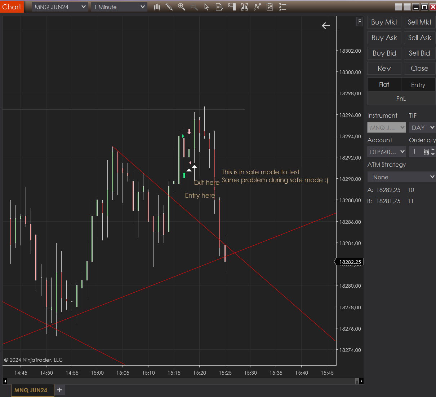Click the Chart menu label
The height and width of the screenshot is (397, 436).
point(12,7)
